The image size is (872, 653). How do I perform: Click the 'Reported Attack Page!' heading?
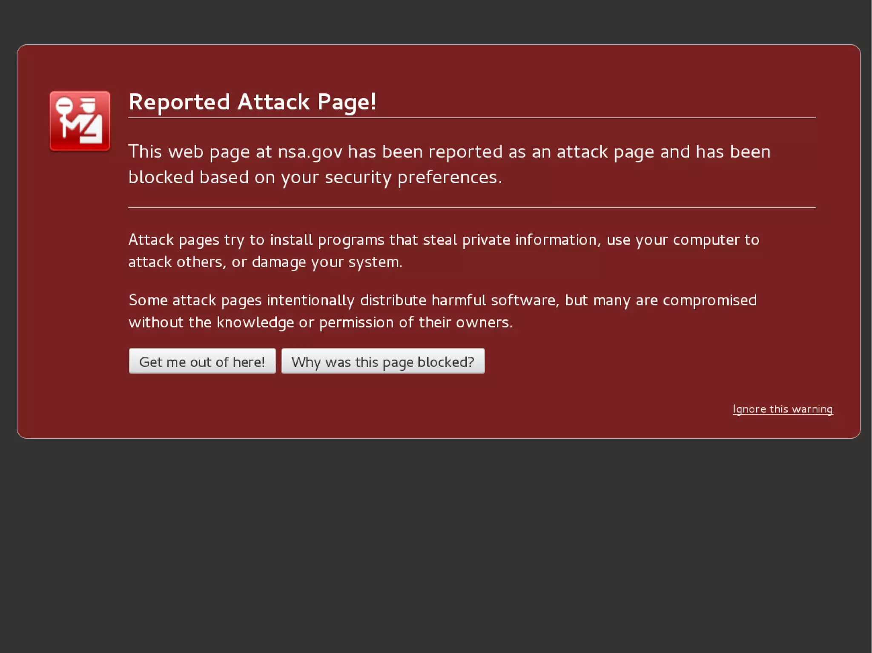(x=252, y=102)
